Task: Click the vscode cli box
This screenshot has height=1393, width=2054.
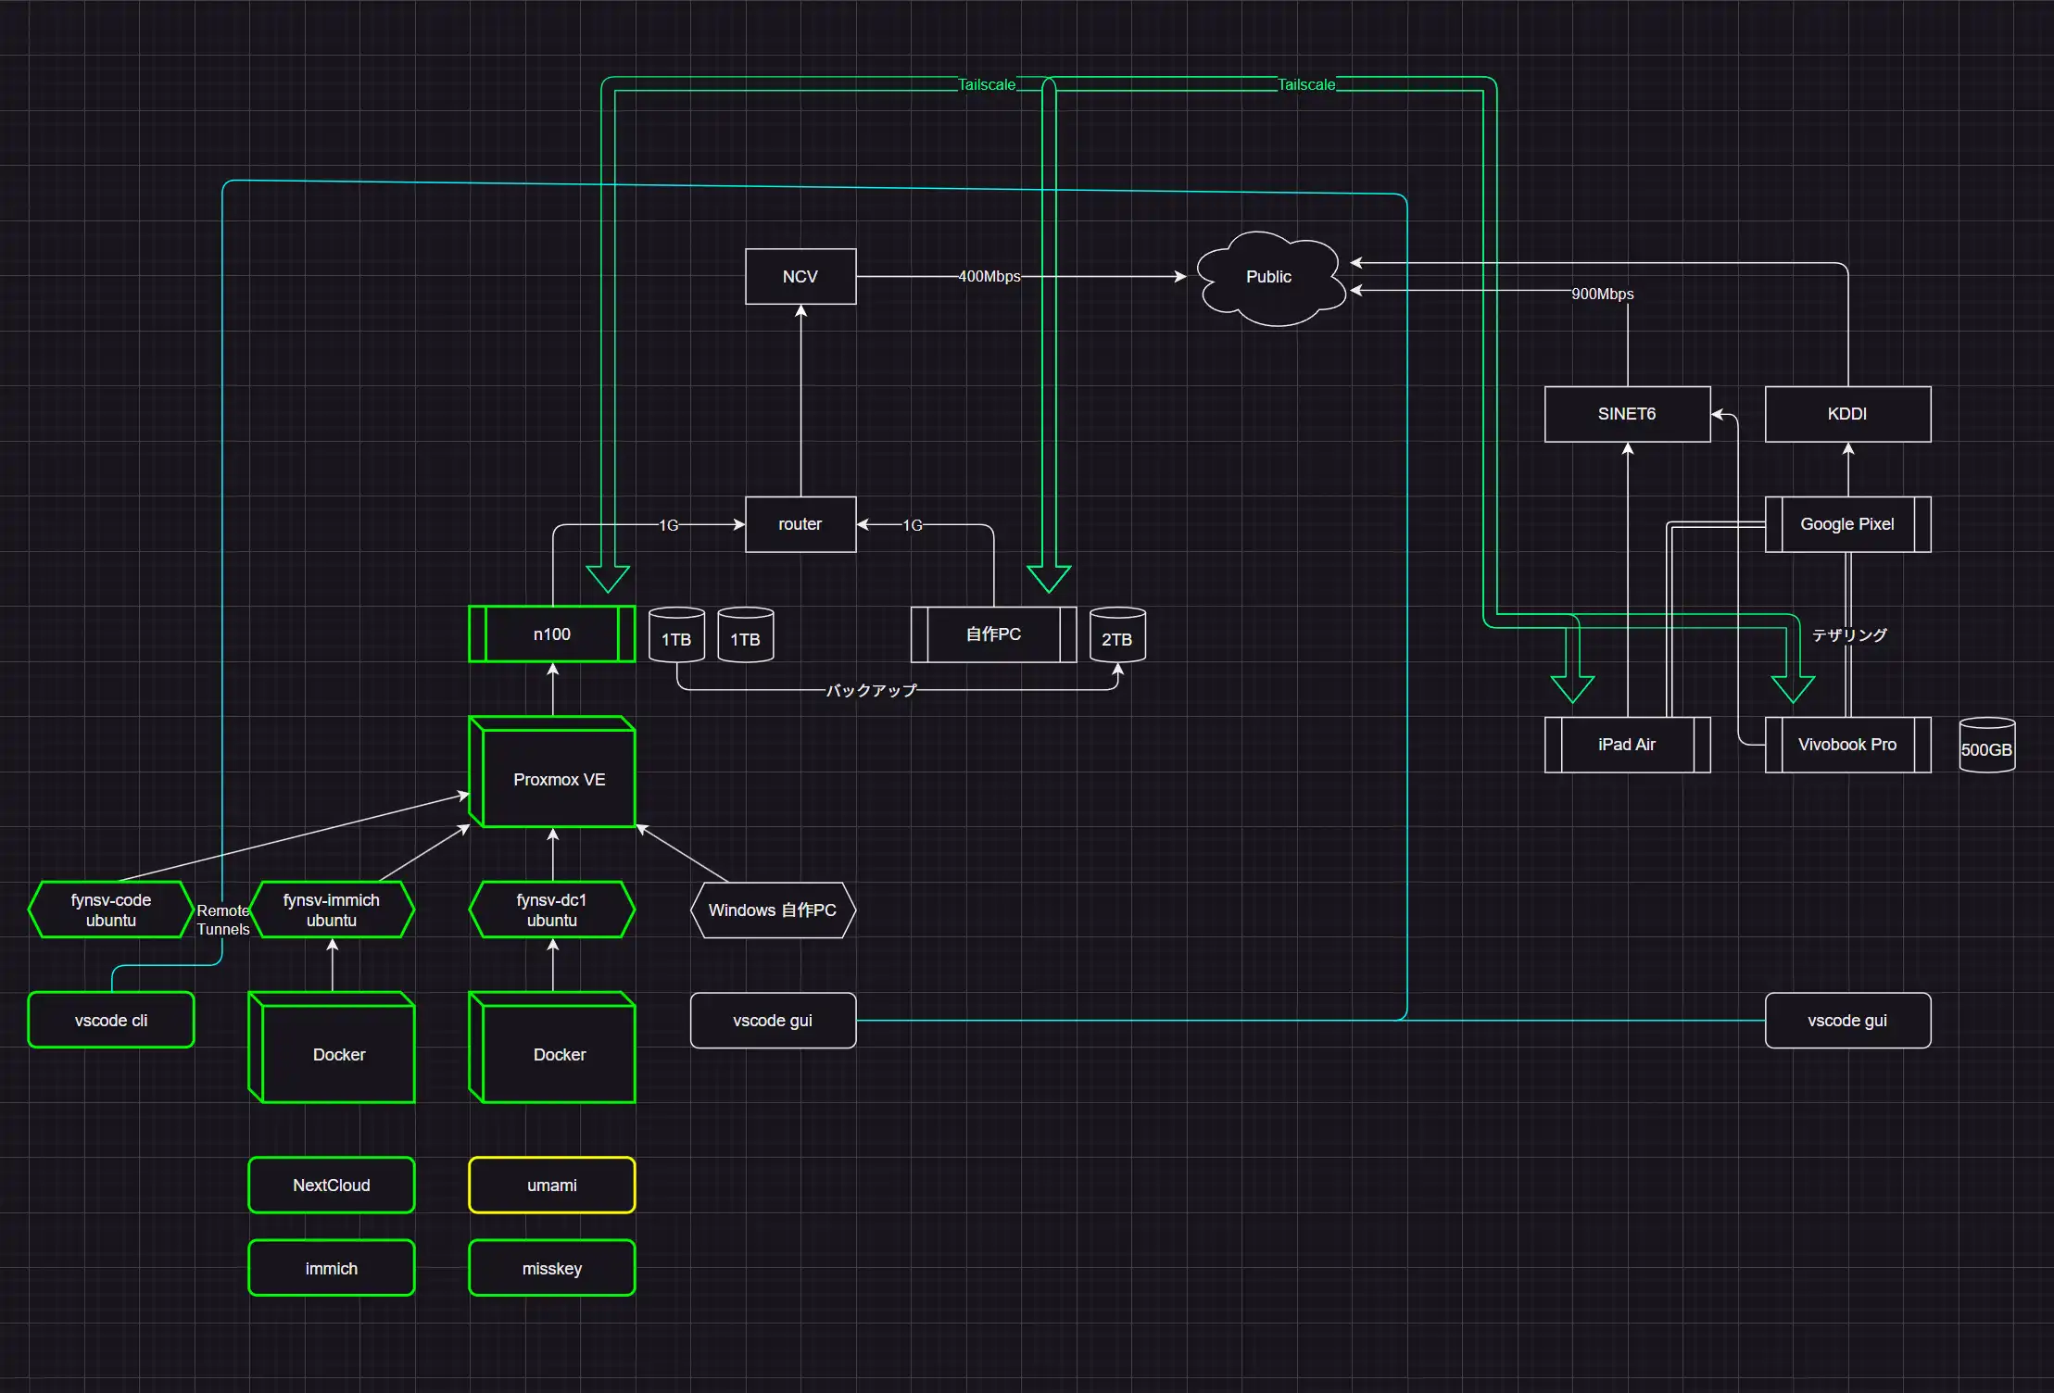Action: 111,1020
